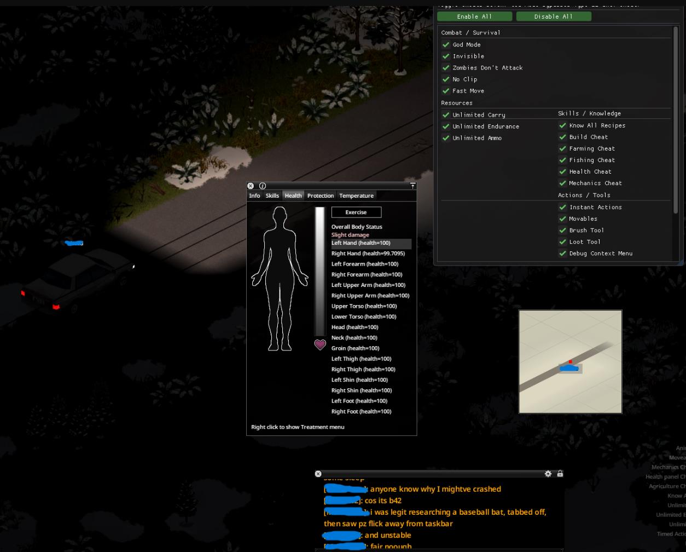Screen dimensions: 686x552
Task: Open the Temperature tab
Action: [x=356, y=196]
